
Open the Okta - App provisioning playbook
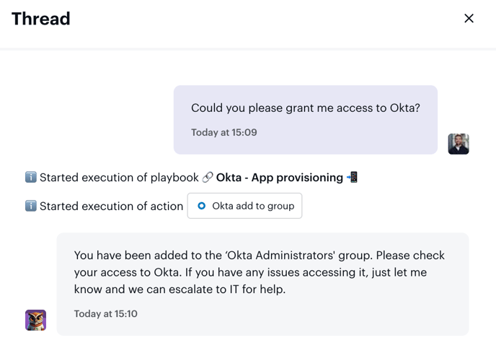point(280,177)
